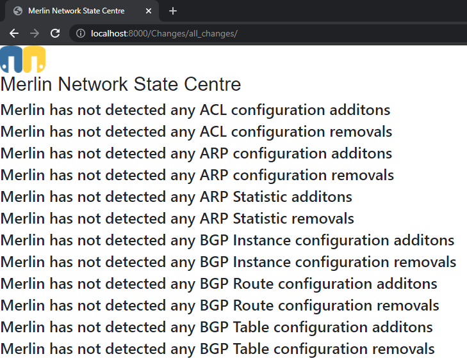The width and height of the screenshot is (467, 361).
Task: Click the Merlin Network State Centre heading
Action: 120,84
